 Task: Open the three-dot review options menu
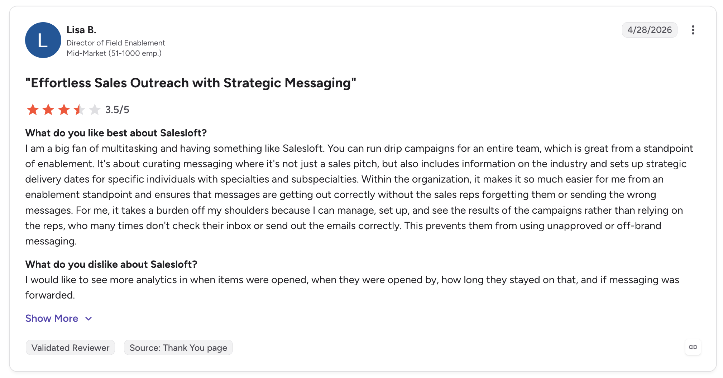coord(693,30)
